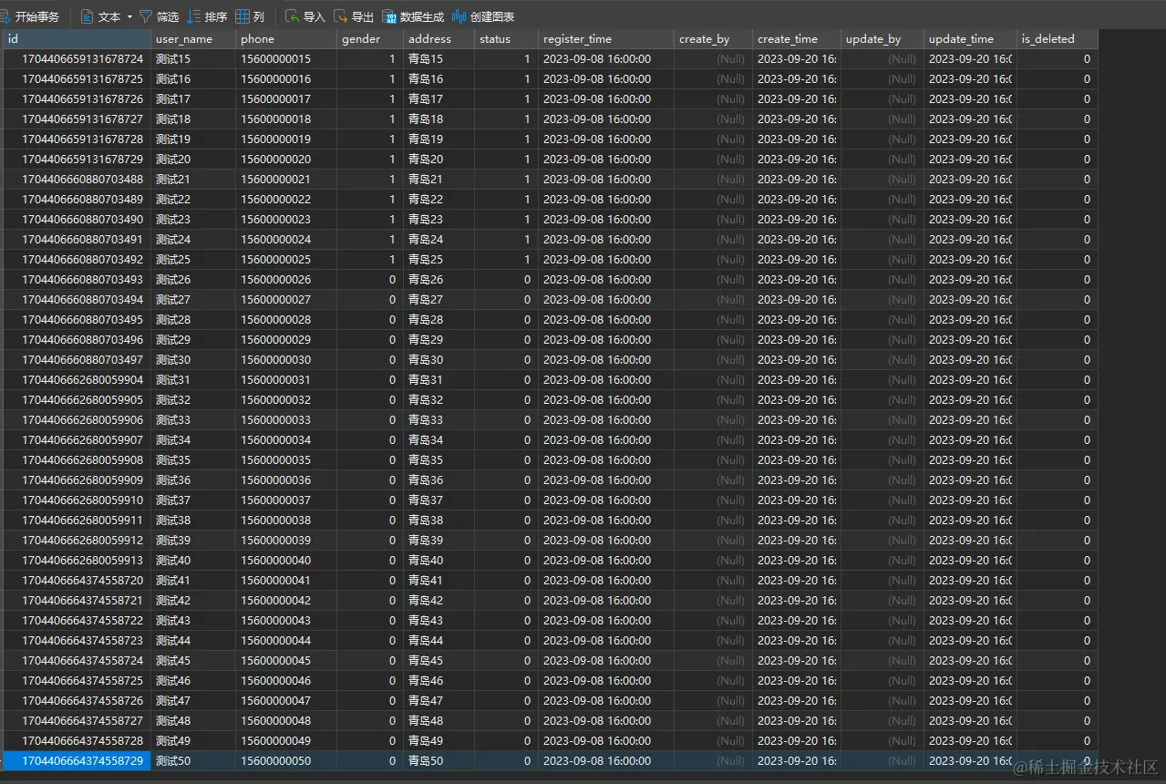Select the address cell 青岛36
The width and height of the screenshot is (1166, 784).
[439, 480]
